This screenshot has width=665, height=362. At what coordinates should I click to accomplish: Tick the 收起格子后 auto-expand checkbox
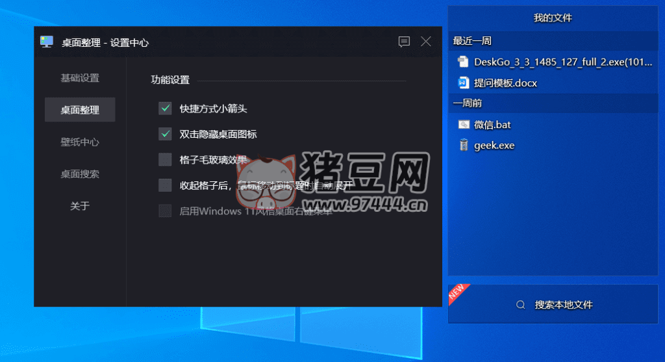click(165, 185)
